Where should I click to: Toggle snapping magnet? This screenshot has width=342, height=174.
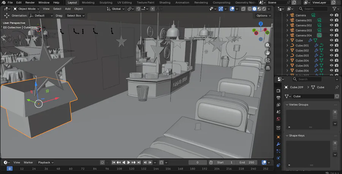[x=138, y=9]
